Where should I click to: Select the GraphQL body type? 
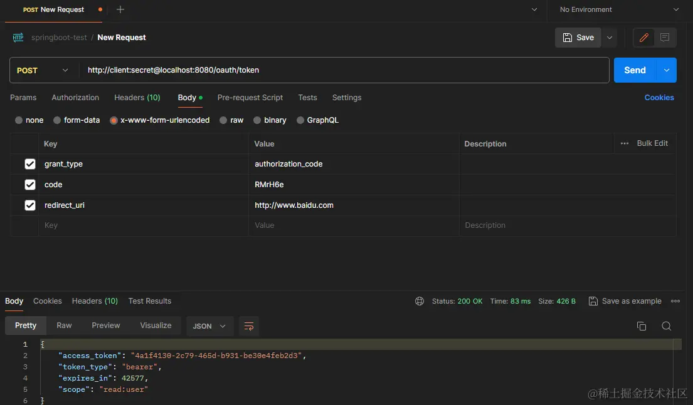coord(318,120)
